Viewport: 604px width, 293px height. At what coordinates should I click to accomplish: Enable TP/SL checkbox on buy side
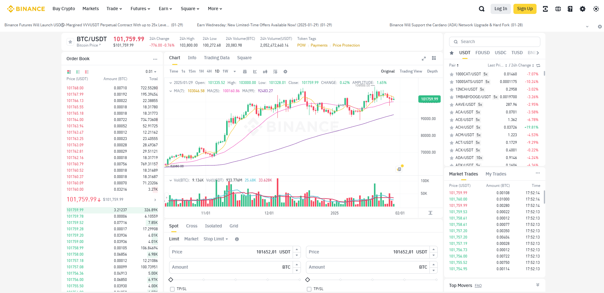[x=172, y=289]
